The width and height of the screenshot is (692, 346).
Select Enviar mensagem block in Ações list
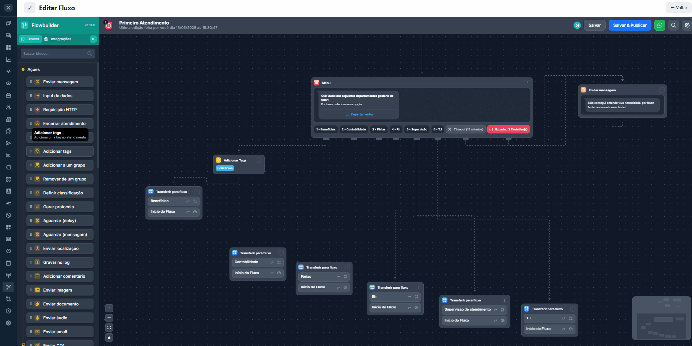[x=60, y=82]
